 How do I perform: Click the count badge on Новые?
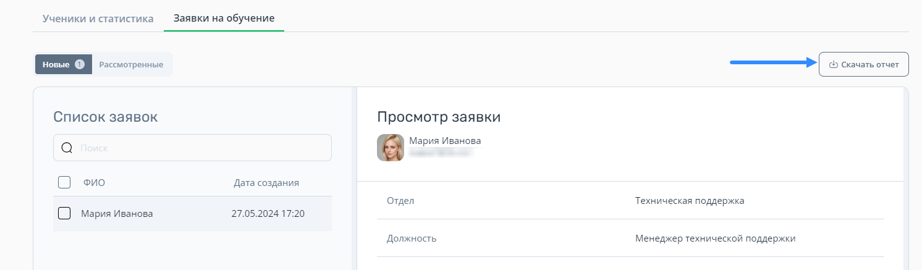click(x=79, y=64)
